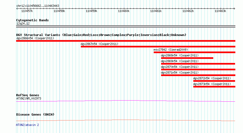Click the 110459k ruler tick label
Viewport: 243px width, 133px height.
click(x=91, y=11)
